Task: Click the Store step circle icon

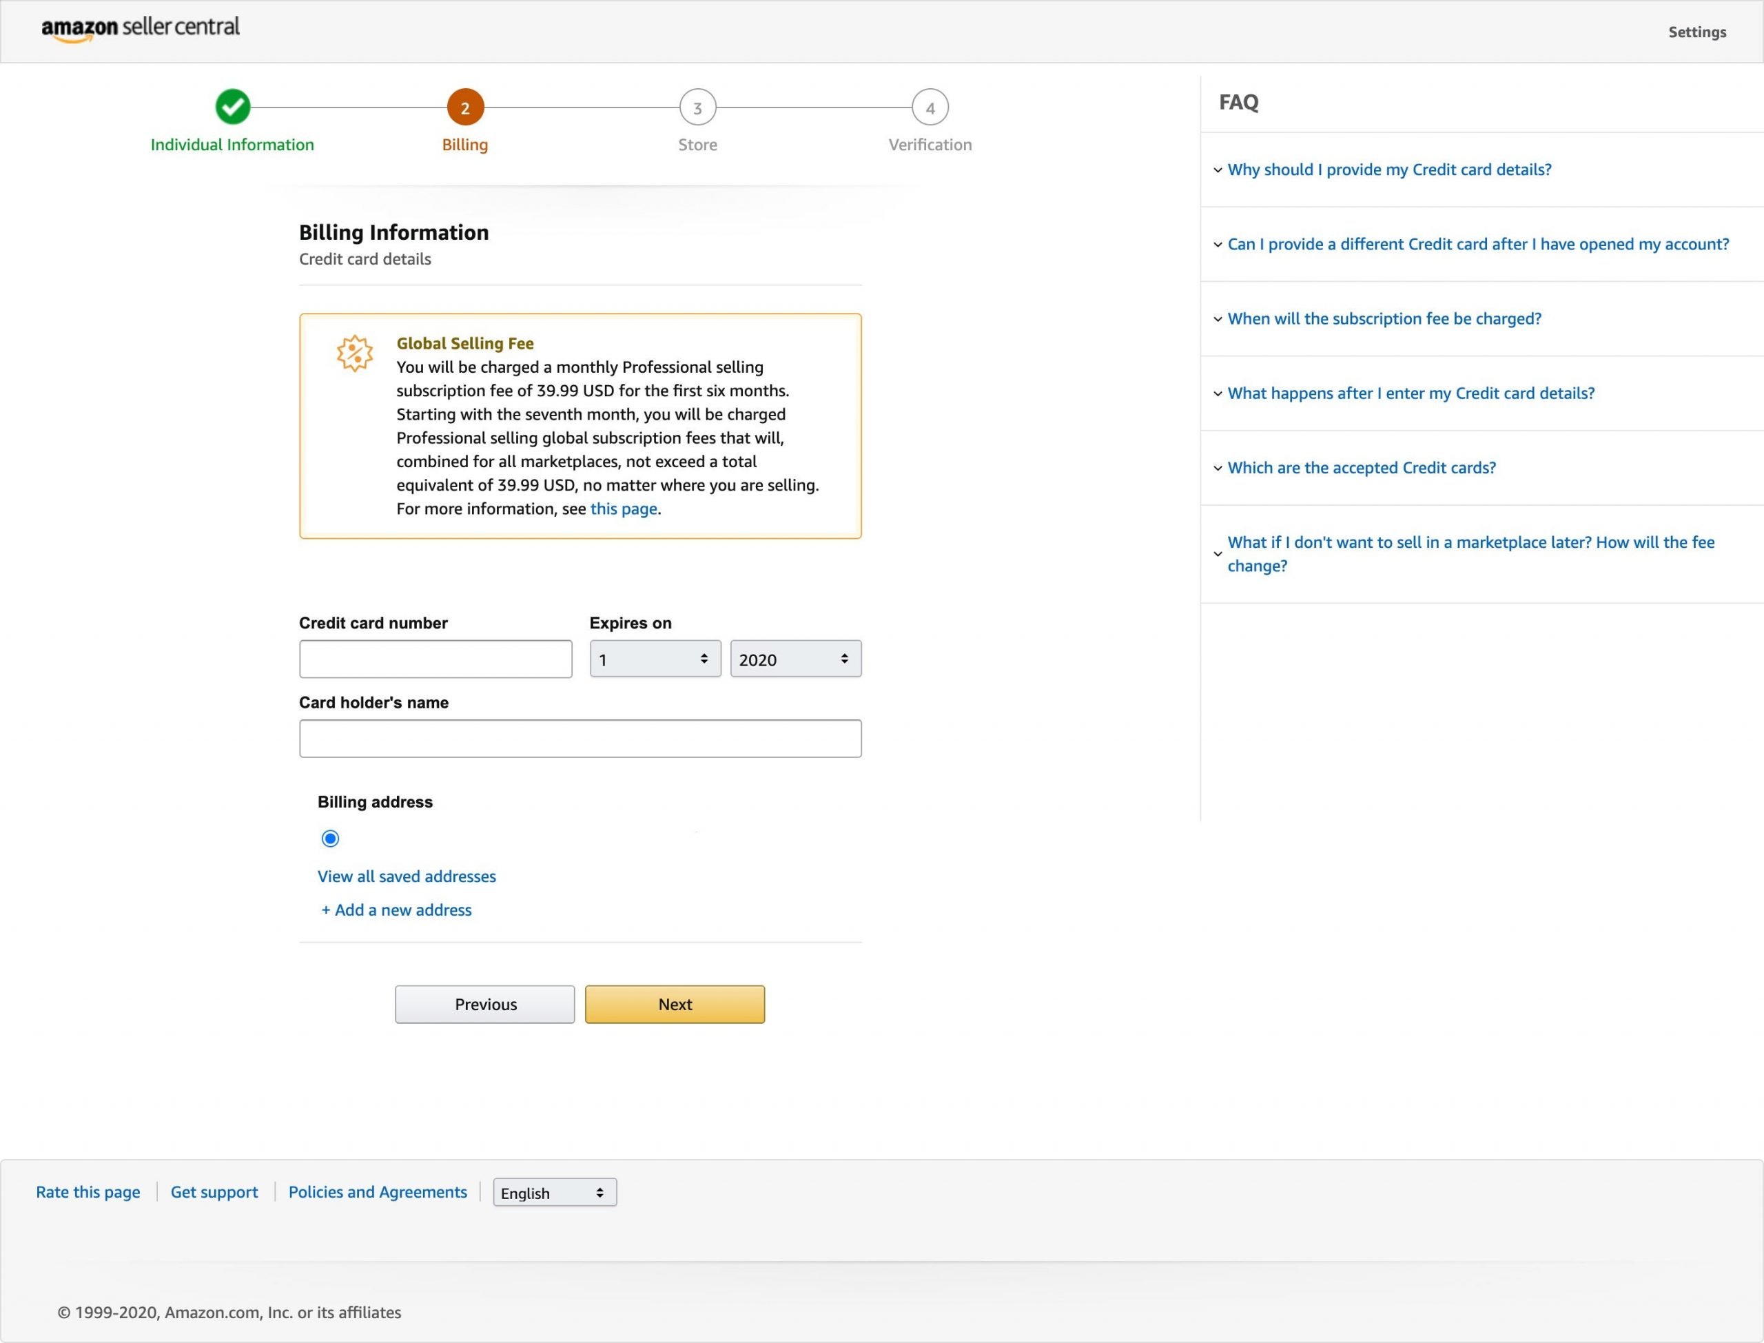Action: pos(697,107)
